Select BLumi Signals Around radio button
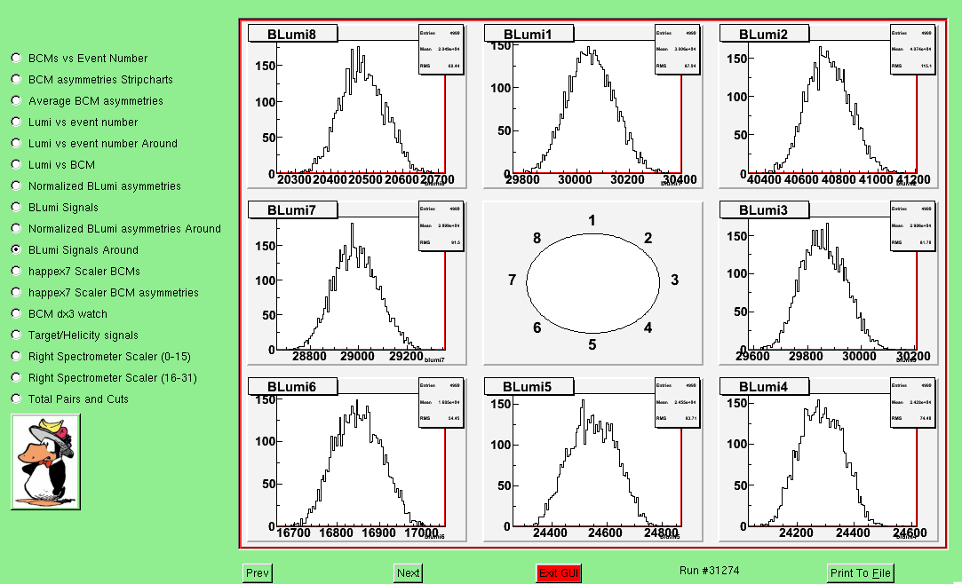The height and width of the screenshot is (584, 962). [17, 250]
